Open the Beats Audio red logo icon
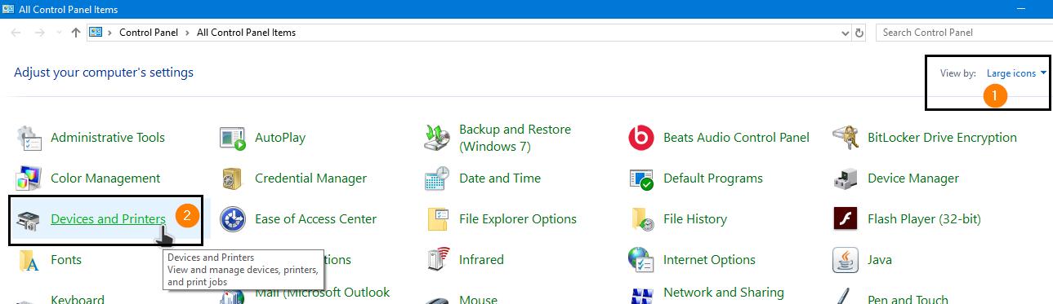Image resolution: width=1053 pixels, height=304 pixels. [x=642, y=138]
